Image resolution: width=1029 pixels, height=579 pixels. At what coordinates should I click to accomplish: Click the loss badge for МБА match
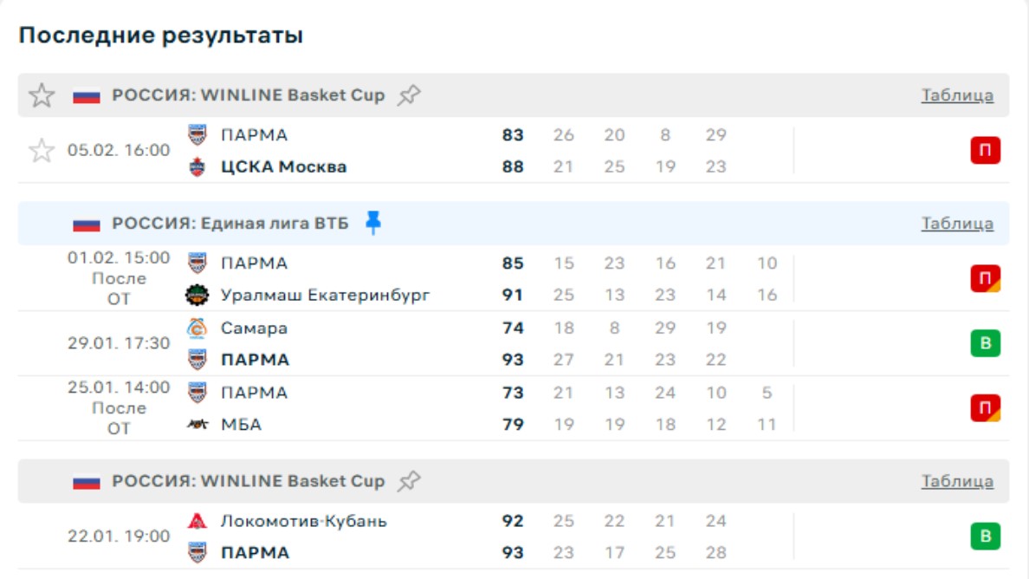[985, 408]
